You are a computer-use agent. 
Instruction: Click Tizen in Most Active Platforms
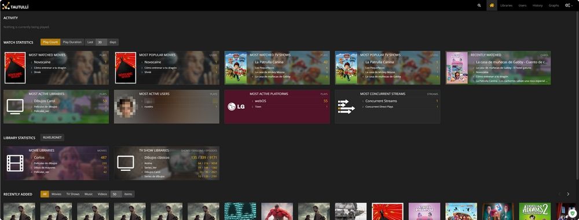point(258,107)
